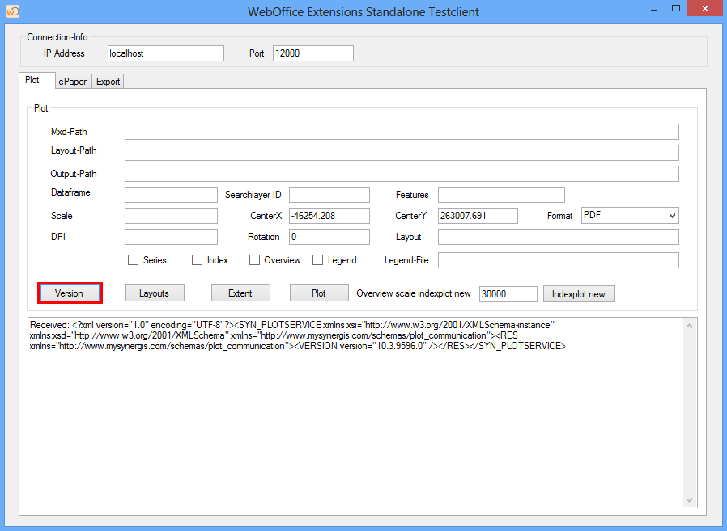Open the Export tab
The height and width of the screenshot is (531, 727).
pyautogui.click(x=107, y=81)
